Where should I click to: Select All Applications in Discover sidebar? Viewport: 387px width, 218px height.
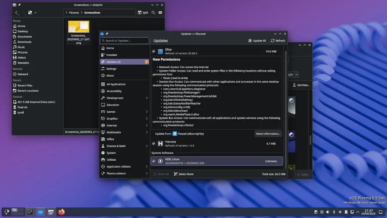[116, 84]
